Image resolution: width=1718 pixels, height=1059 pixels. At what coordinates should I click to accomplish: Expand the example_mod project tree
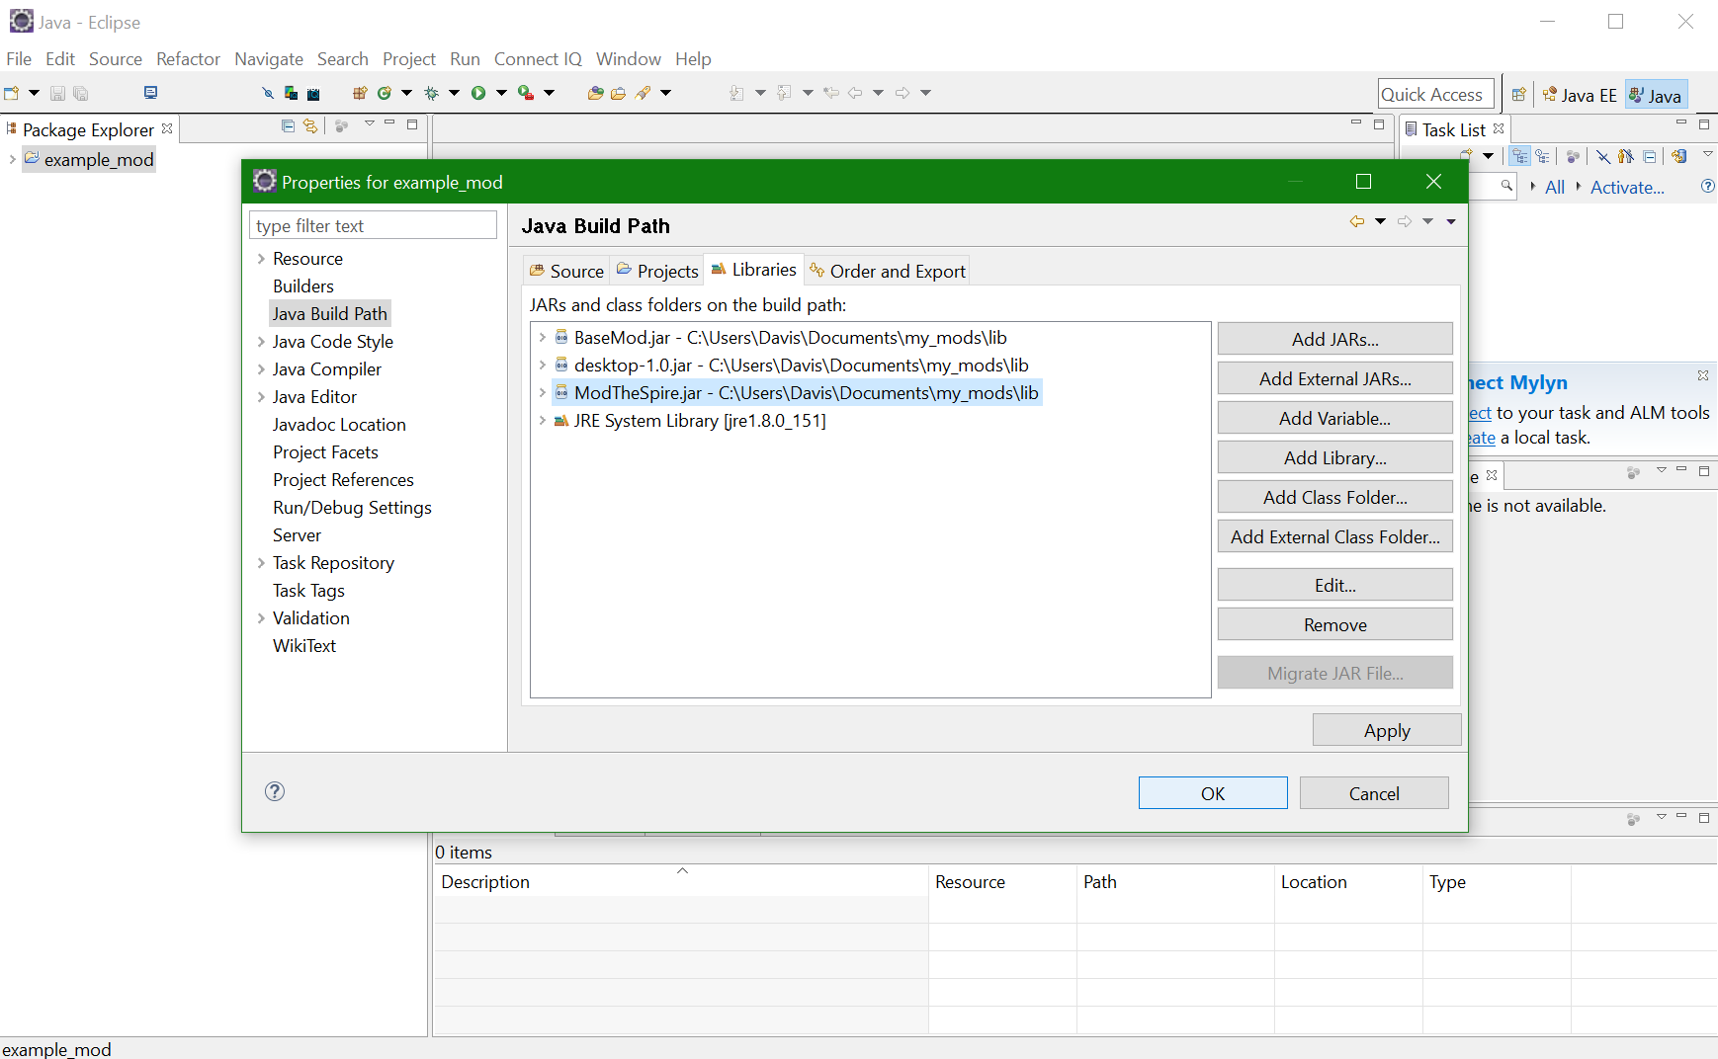pos(12,160)
